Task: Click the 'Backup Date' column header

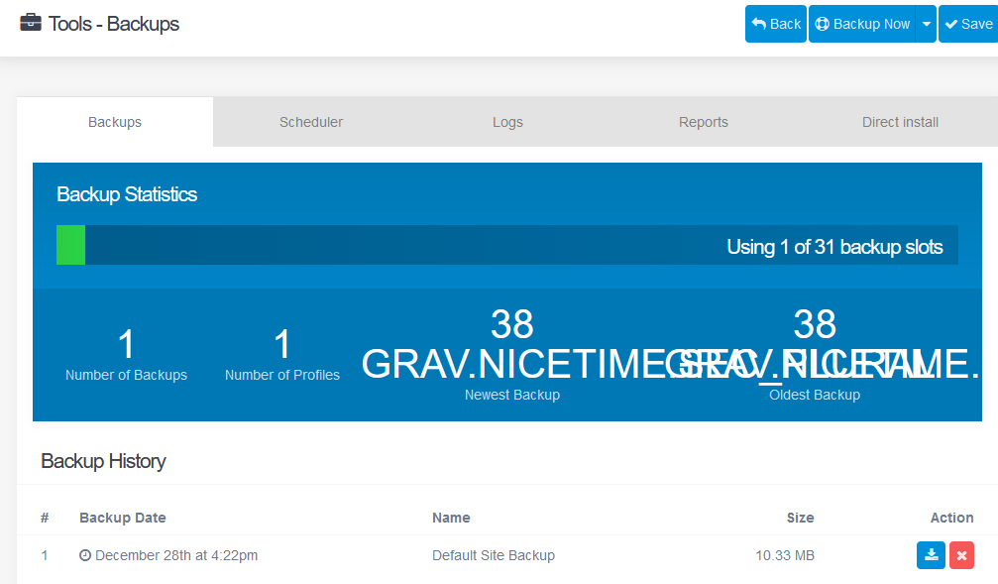Action: tap(123, 518)
